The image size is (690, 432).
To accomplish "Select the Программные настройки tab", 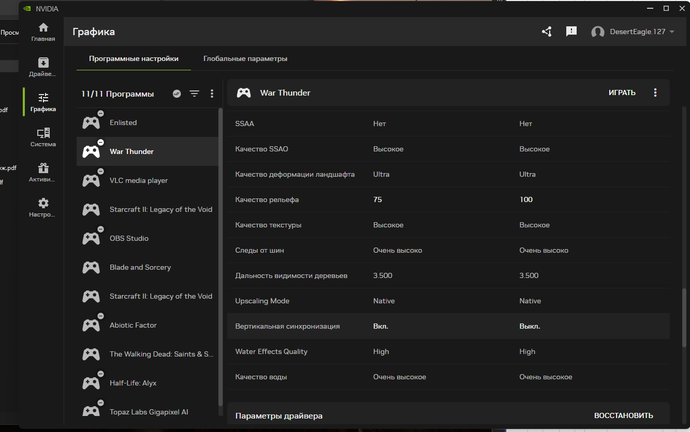I will [134, 59].
